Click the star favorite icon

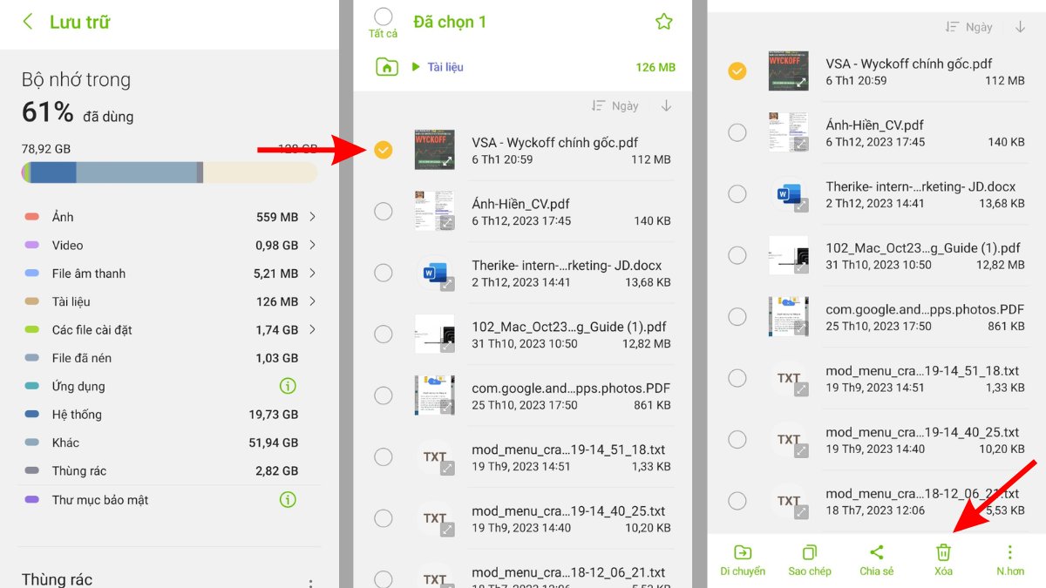click(663, 22)
